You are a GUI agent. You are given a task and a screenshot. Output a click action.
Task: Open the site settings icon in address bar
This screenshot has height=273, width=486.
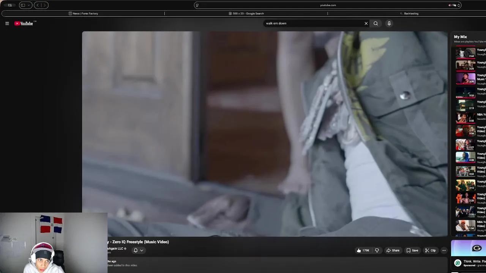tap(197, 5)
